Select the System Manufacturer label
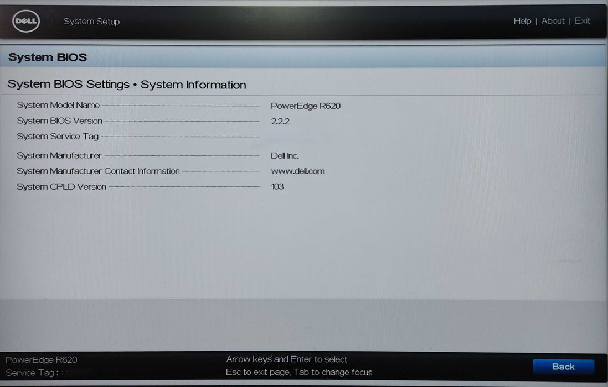Screen dimensions: 608x387 pos(59,155)
